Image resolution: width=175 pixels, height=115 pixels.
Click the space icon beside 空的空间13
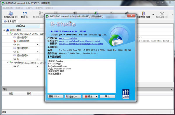[x=15, y=48]
